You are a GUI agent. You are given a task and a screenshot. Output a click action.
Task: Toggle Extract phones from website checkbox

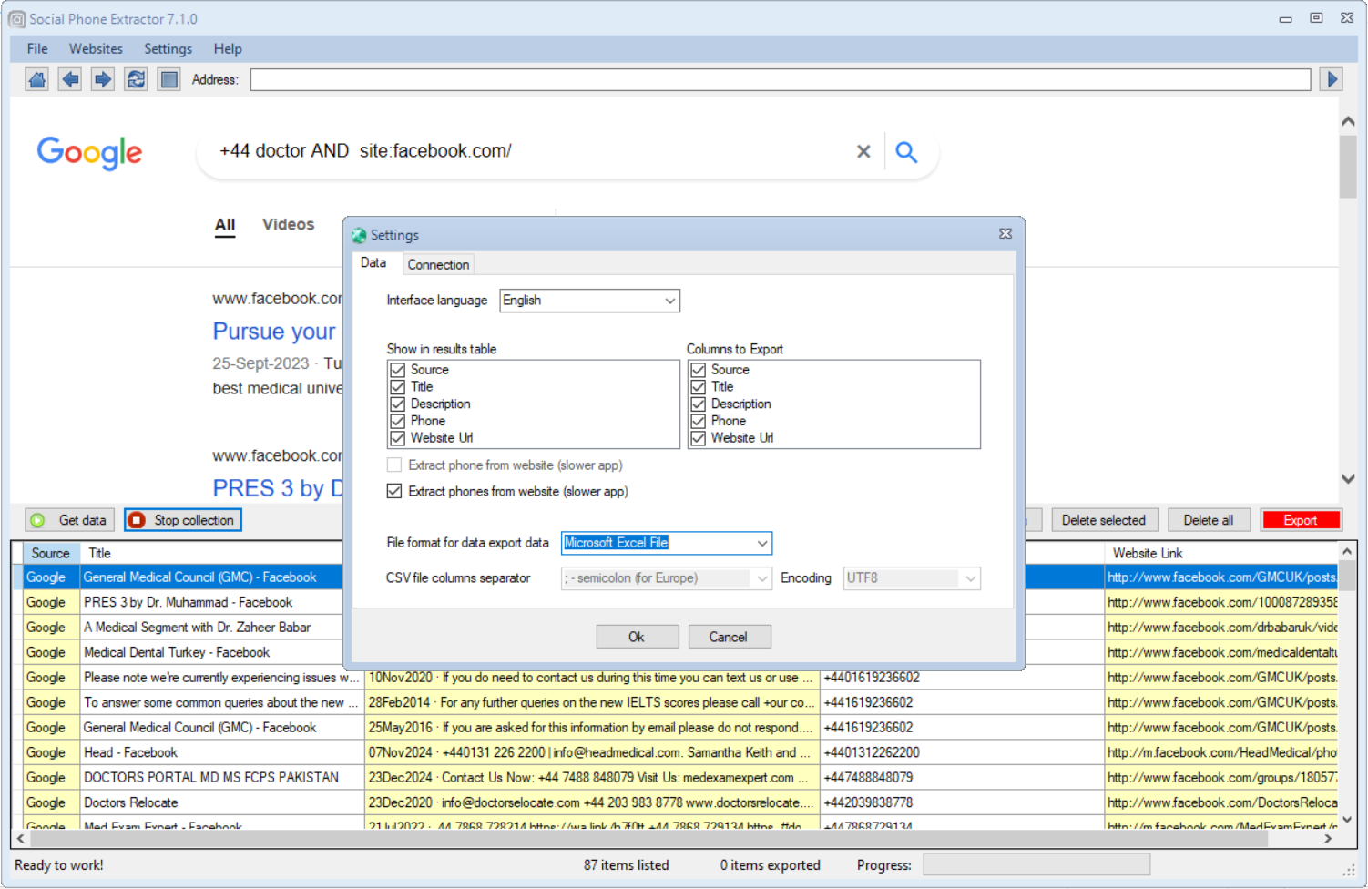[394, 492]
